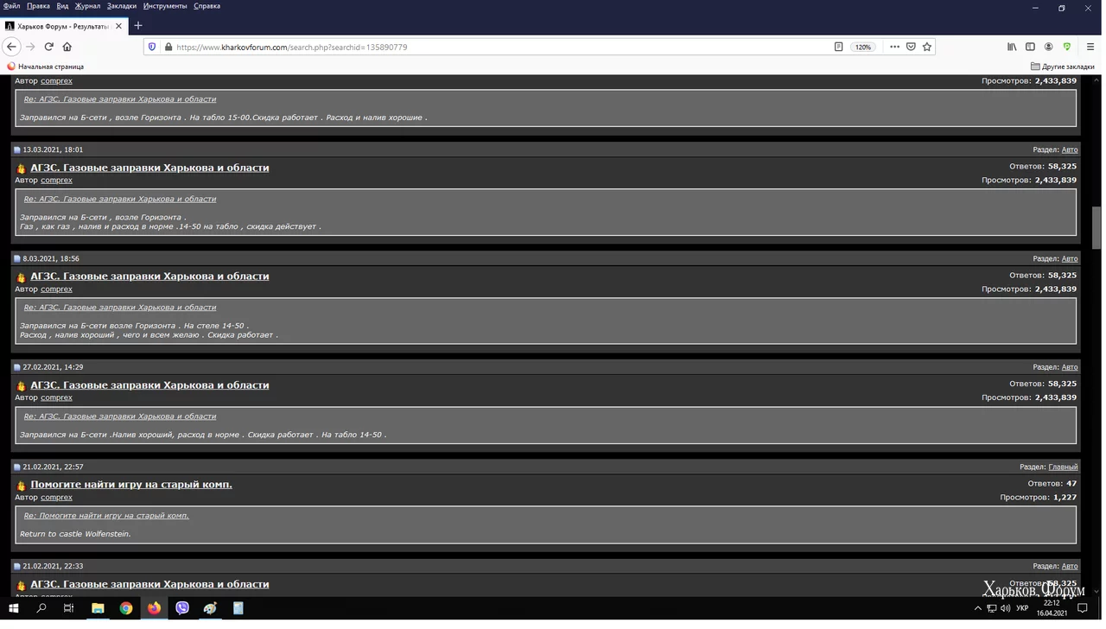Open Другие закладки bookmarks folder
This screenshot has height=629, width=1106.
1063,67
